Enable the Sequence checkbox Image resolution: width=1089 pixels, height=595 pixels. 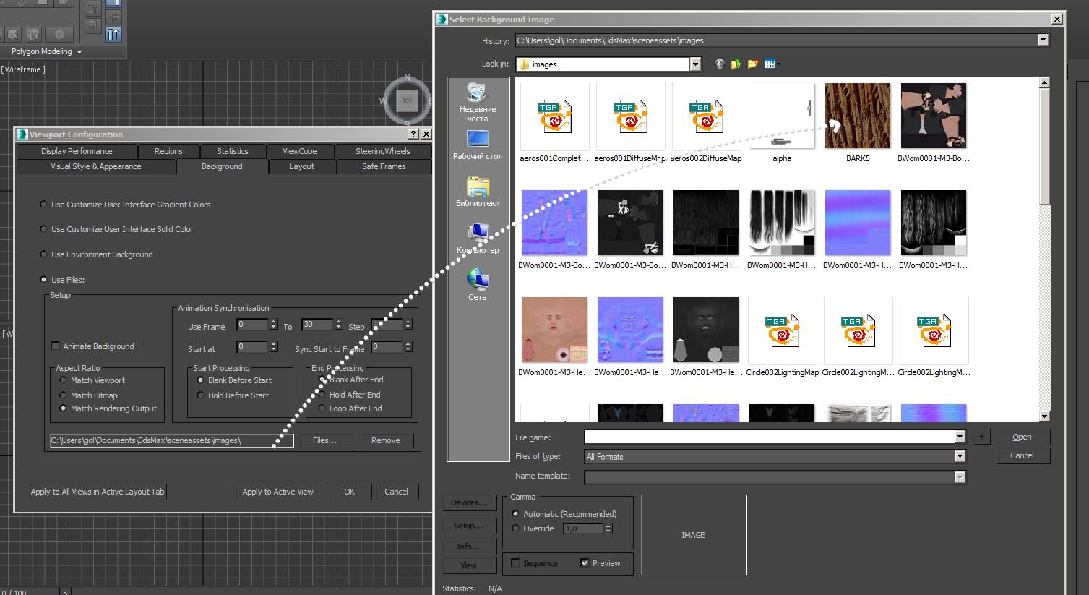(515, 563)
